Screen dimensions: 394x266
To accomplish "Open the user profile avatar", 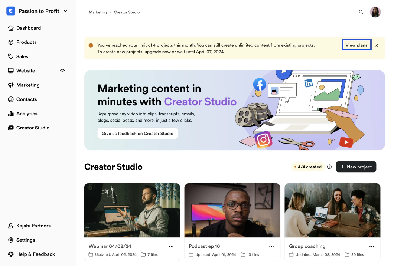I will tap(375, 12).
